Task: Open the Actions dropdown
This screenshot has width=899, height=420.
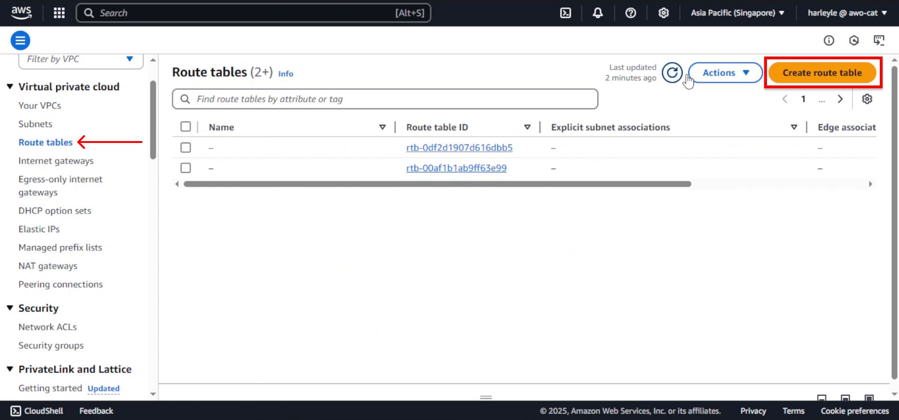Action: [x=725, y=73]
